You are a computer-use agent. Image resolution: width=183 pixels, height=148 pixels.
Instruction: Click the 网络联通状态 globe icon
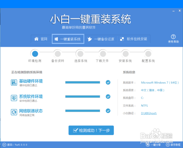point(14,112)
